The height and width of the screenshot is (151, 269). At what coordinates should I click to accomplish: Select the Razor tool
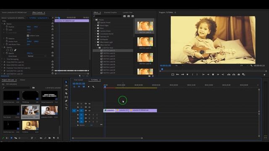[x=66, y=93]
